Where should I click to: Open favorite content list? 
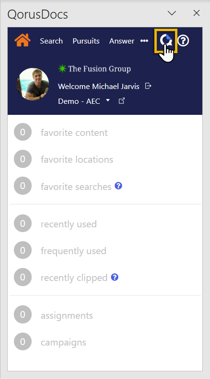[x=74, y=133]
